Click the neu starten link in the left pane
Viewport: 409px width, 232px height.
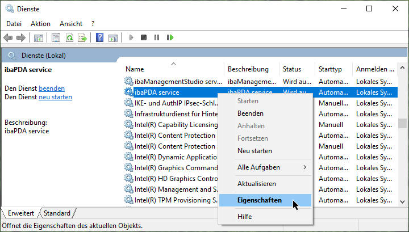tap(55, 97)
